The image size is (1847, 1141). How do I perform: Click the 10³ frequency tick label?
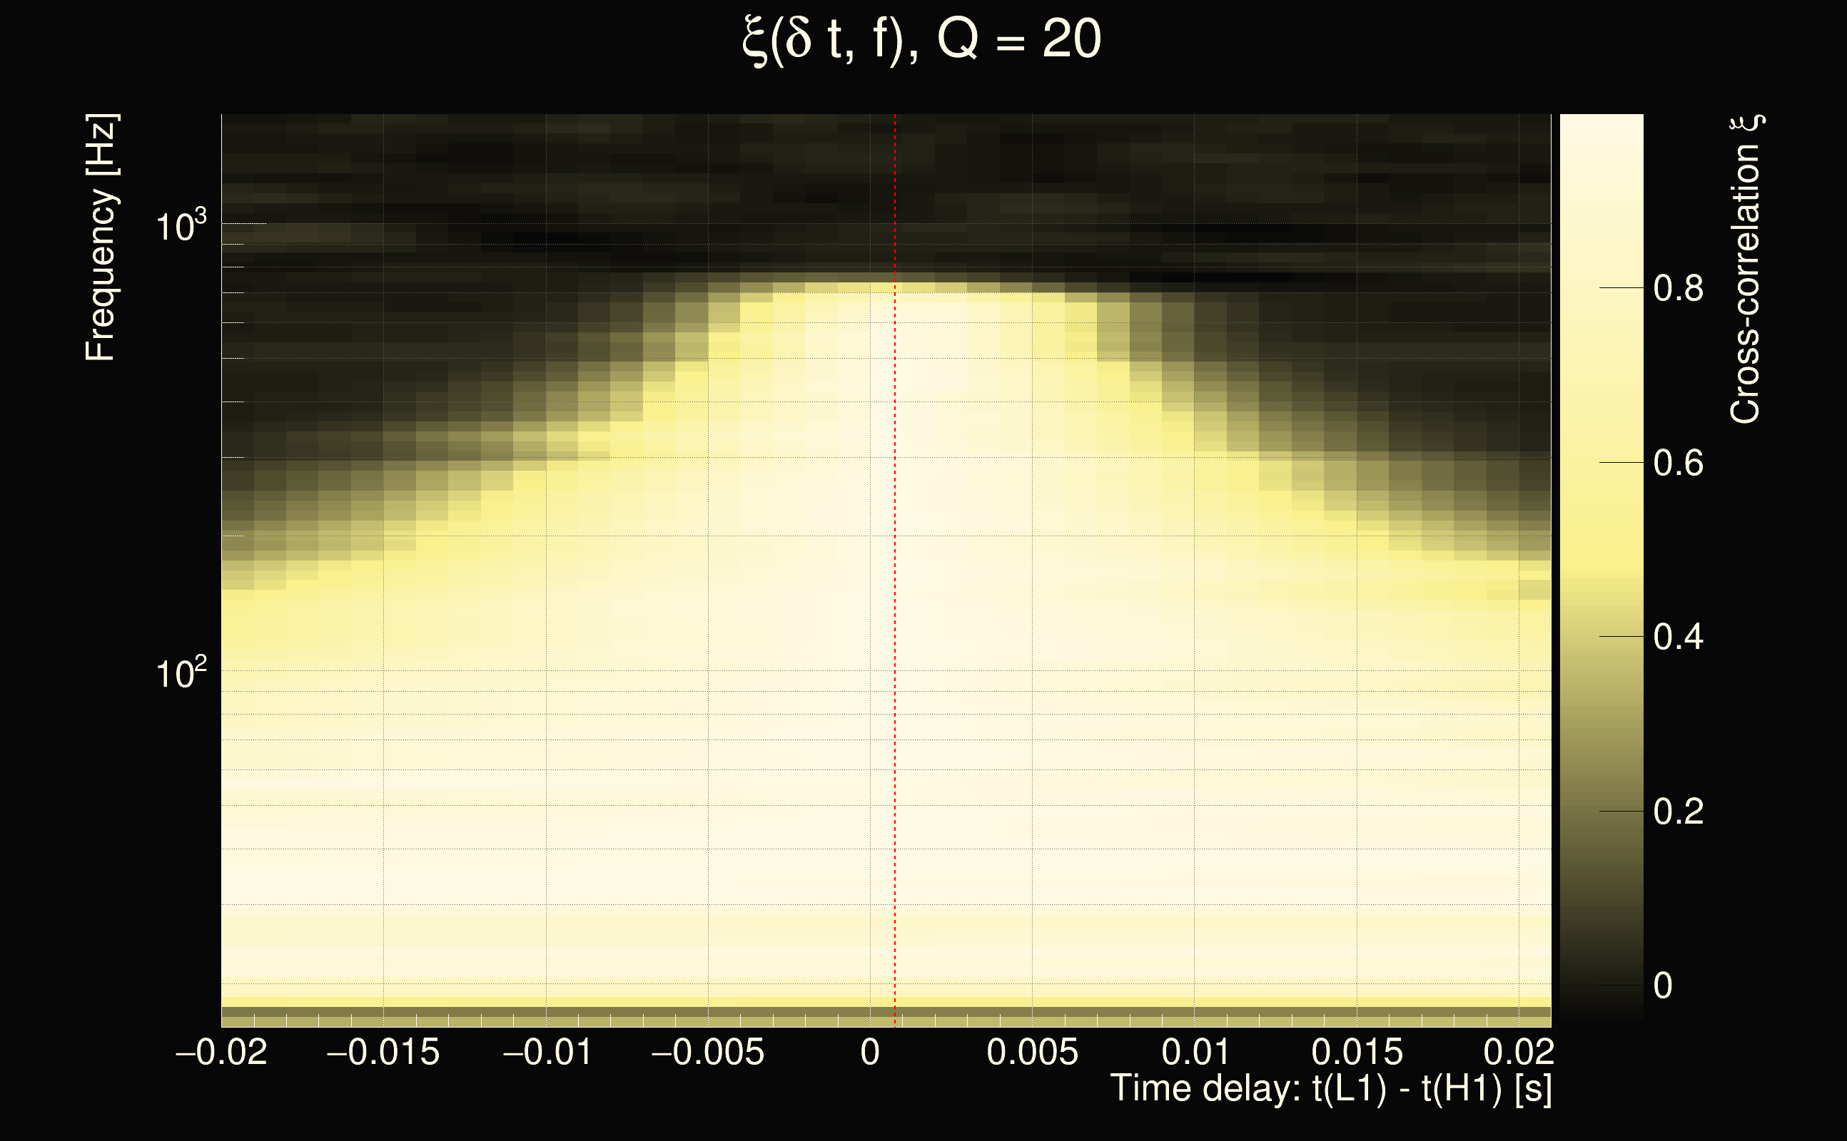[x=181, y=225]
